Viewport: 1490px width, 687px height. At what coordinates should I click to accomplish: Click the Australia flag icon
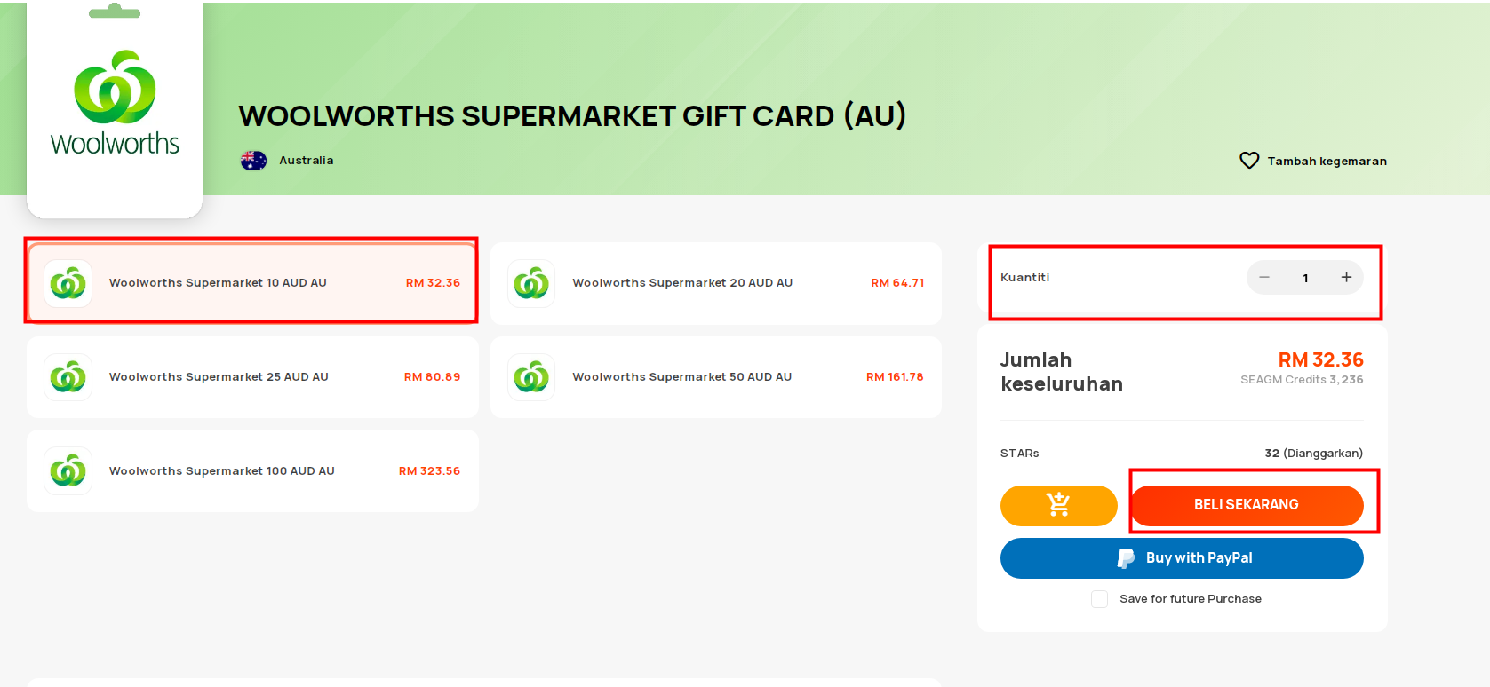253,161
